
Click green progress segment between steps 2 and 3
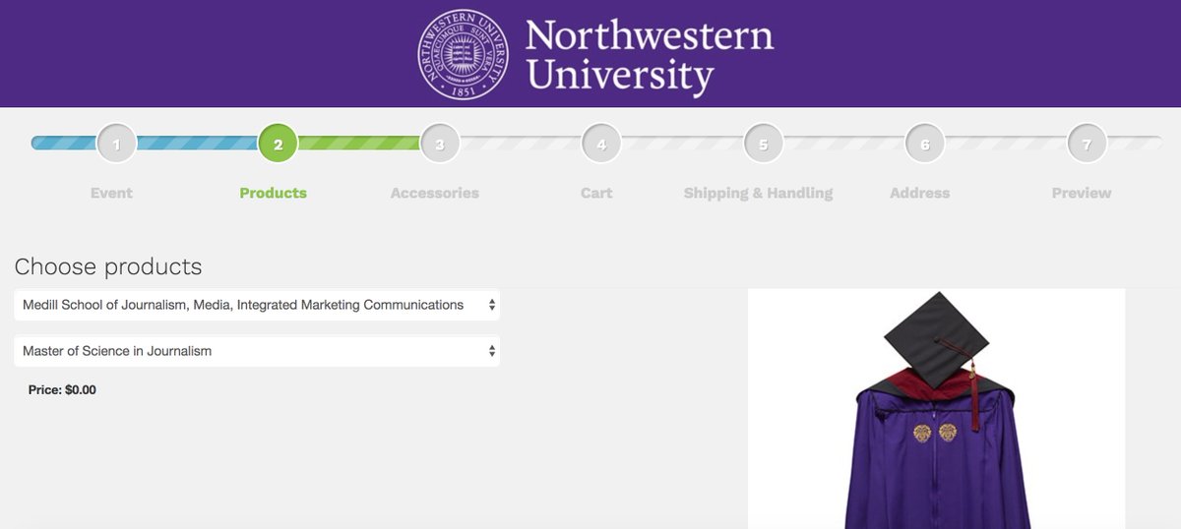pos(359,143)
